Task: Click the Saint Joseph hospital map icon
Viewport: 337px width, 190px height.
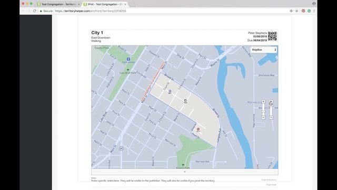Action: pos(128,59)
